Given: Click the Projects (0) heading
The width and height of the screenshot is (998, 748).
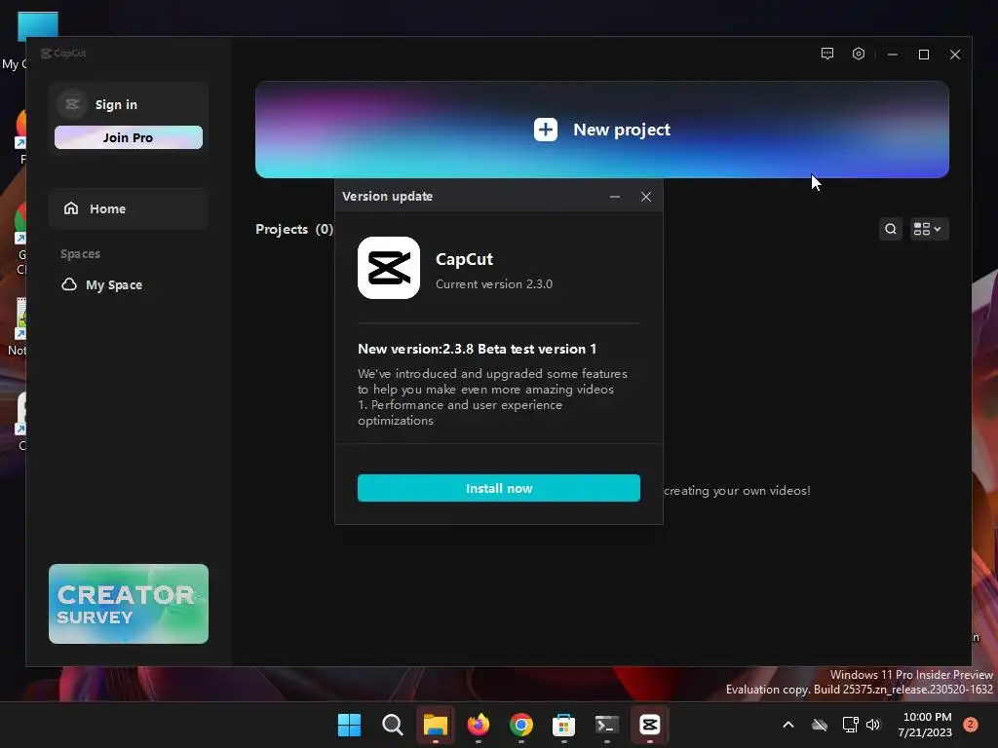Looking at the screenshot, I should coord(294,229).
